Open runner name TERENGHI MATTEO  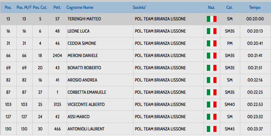tap(84, 19)
